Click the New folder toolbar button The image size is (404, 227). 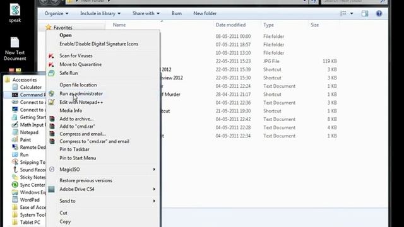pos(205,13)
